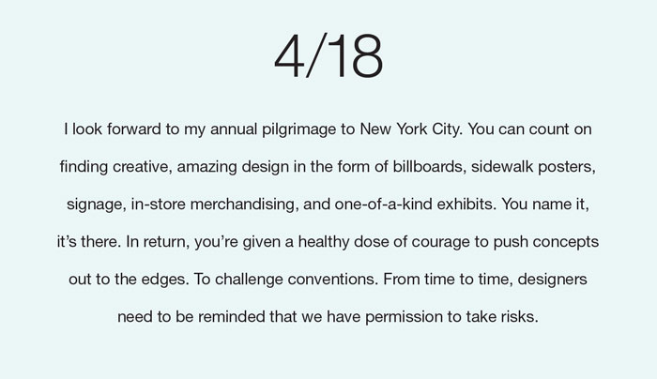
Task: Click the phrase 'From time to time'
Action: pos(446,280)
